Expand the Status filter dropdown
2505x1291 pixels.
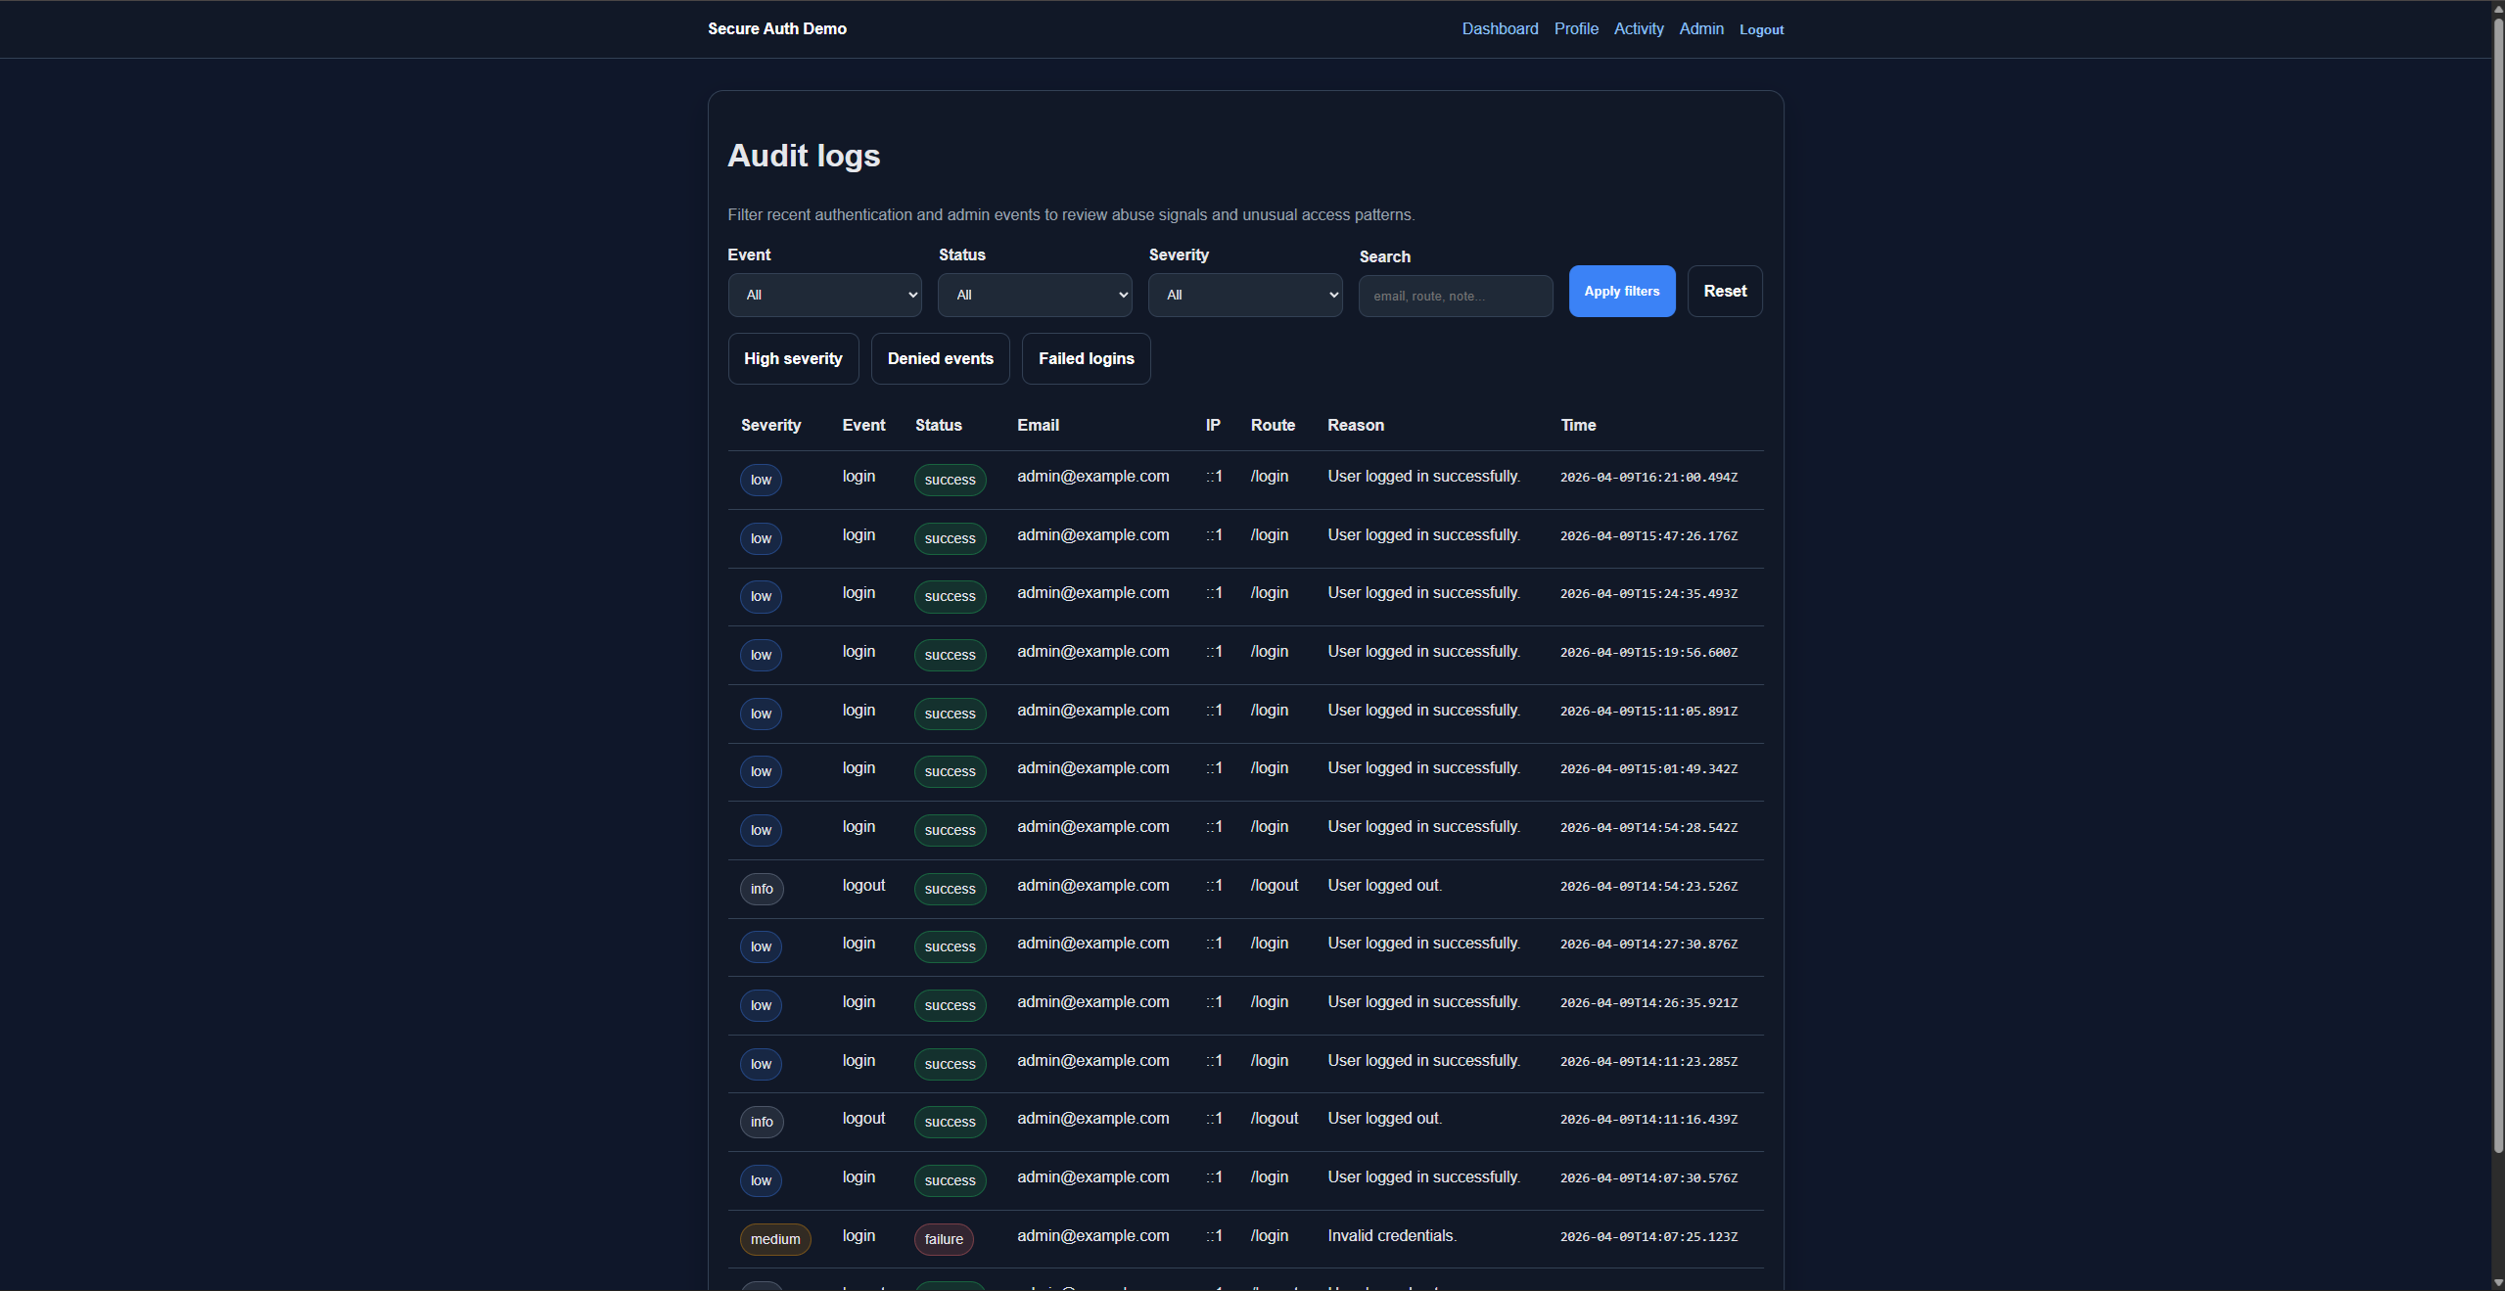click(1035, 295)
